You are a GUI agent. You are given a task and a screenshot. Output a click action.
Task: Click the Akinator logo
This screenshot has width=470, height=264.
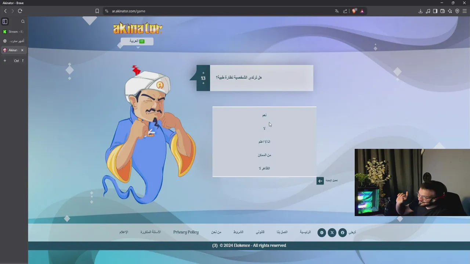(137, 28)
